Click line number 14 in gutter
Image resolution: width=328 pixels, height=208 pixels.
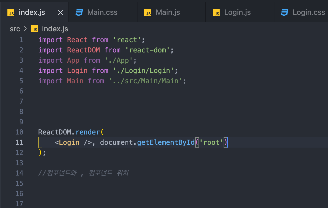pos(19,173)
